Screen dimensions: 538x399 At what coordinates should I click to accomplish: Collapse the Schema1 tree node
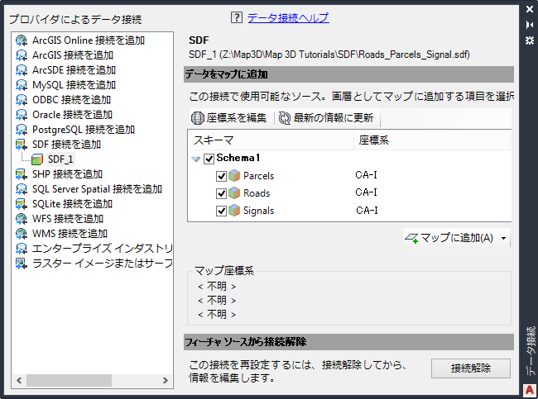coord(195,159)
